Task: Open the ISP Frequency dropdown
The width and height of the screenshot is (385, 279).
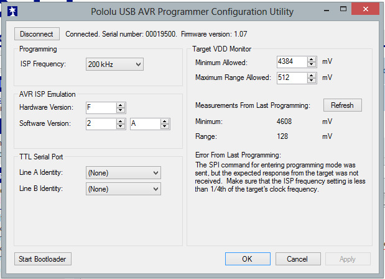Action: (x=114, y=64)
